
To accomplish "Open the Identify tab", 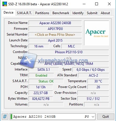I will [x=78, y=13].
